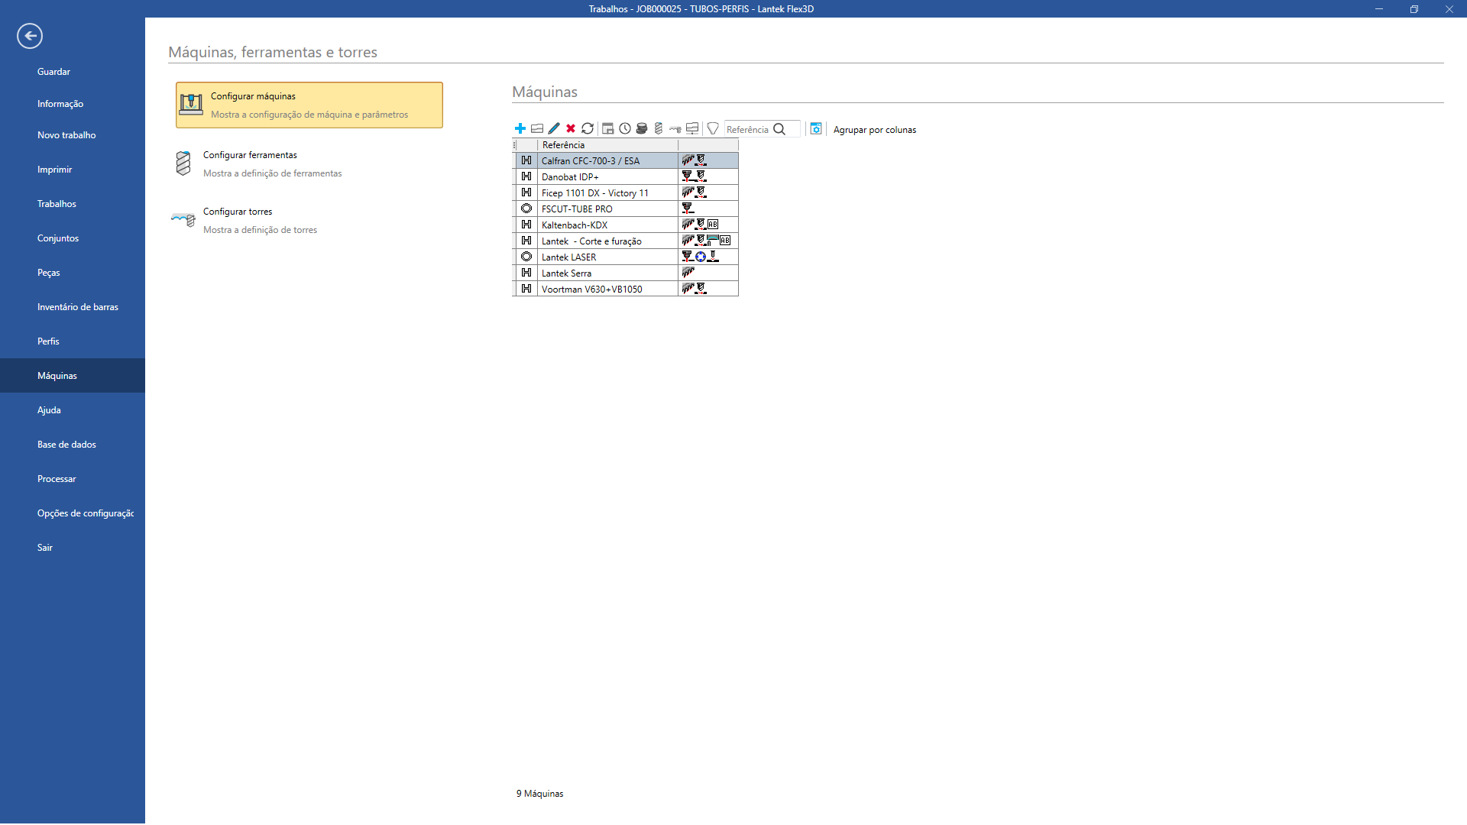The image size is (1467, 825).
Task: Click the monitor screen icon in machines toolbar
Action: pos(692,128)
